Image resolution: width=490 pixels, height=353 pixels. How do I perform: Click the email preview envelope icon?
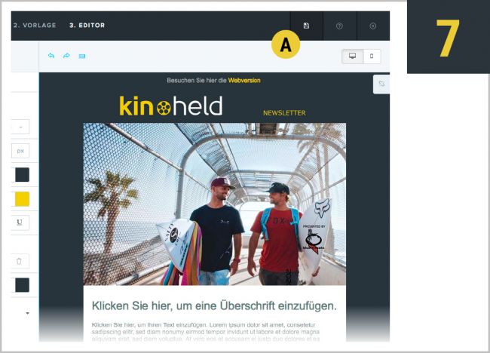click(82, 57)
